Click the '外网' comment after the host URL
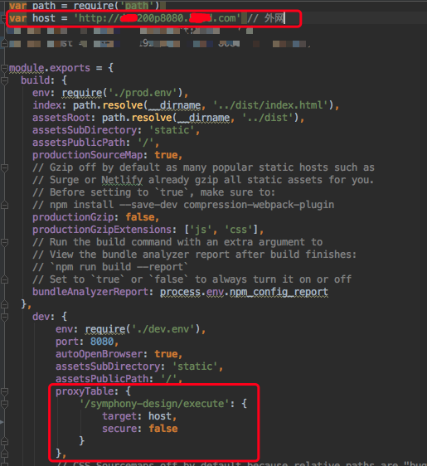The height and width of the screenshot is (466, 427). tap(274, 18)
